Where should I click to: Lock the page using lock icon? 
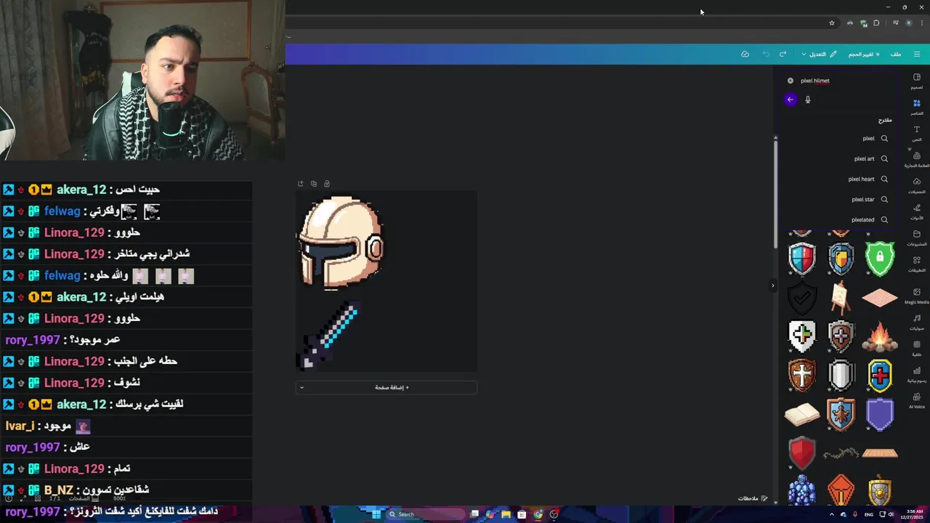(326, 184)
